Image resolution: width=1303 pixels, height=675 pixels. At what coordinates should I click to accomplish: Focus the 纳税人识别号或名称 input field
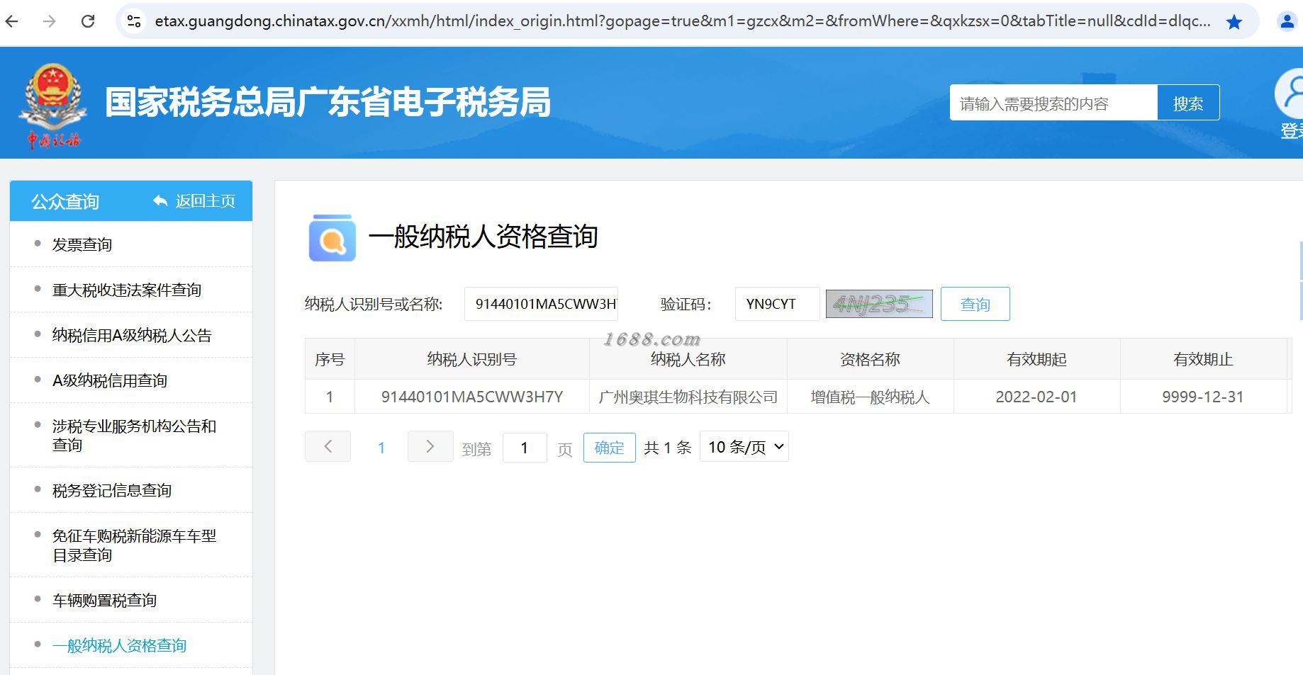[x=541, y=304]
